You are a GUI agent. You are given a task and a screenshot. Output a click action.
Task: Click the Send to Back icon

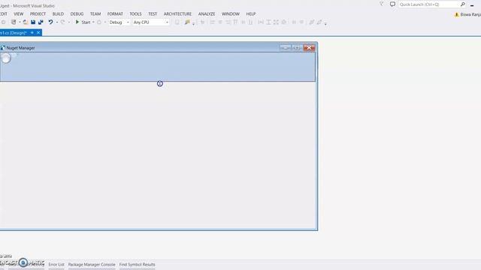point(319,22)
